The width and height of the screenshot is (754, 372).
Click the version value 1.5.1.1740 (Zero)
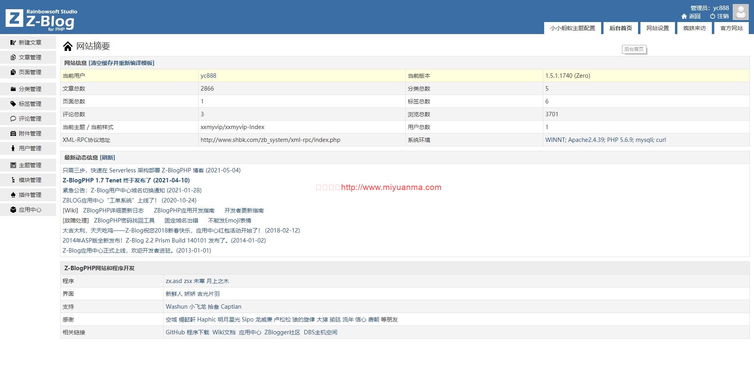[x=568, y=76]
